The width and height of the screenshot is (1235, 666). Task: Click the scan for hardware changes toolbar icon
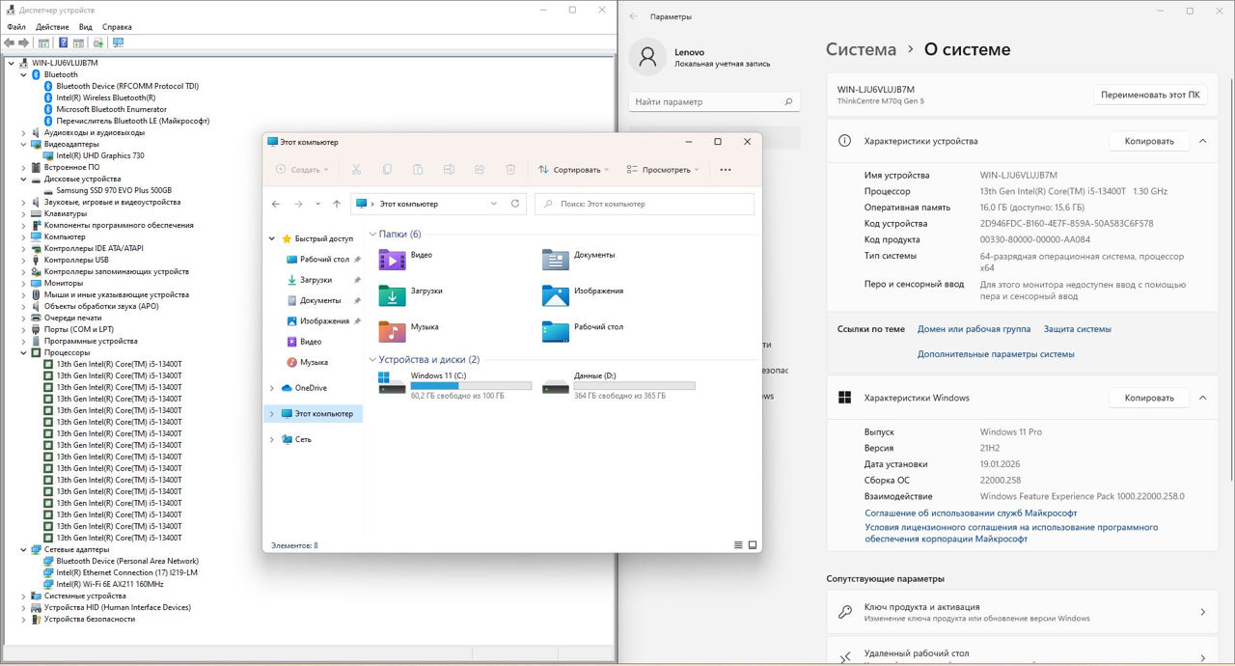tap(118, 43)
